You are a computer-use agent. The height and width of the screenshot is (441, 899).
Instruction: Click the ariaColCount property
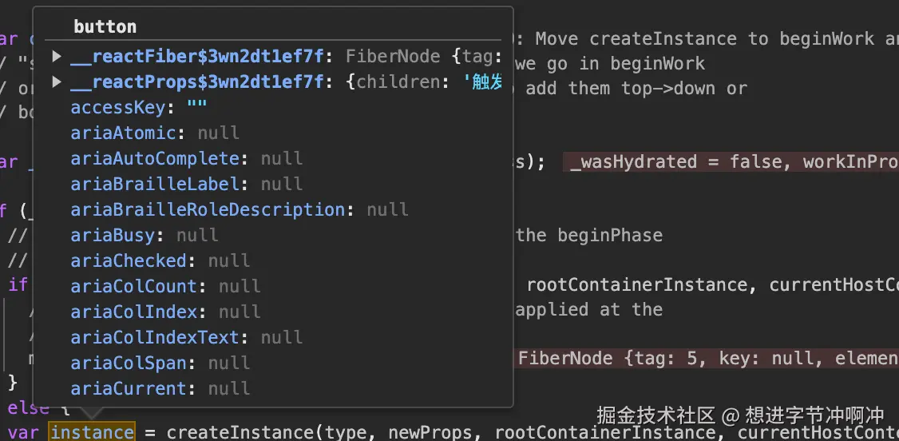(x=133, y=287)
